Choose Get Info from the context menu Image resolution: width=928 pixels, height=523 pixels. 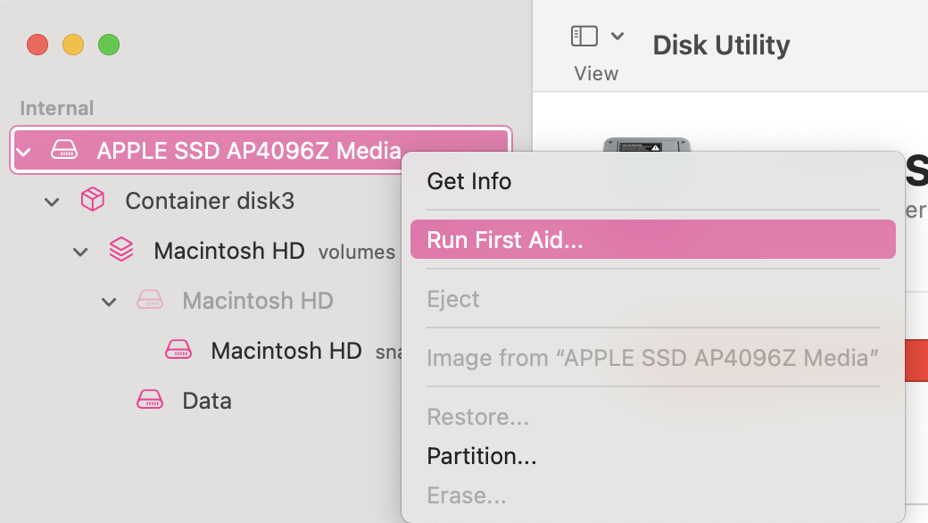tap(469, 181)
